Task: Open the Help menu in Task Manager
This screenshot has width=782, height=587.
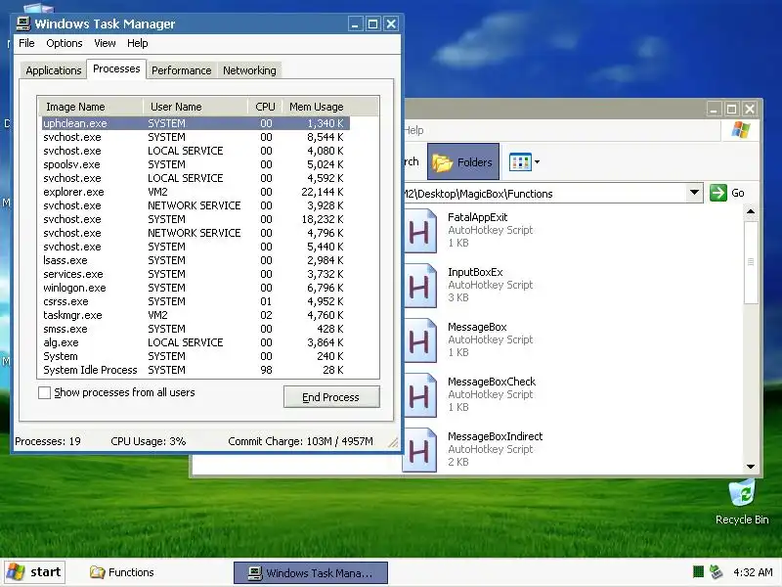Action: pos(138,43)
